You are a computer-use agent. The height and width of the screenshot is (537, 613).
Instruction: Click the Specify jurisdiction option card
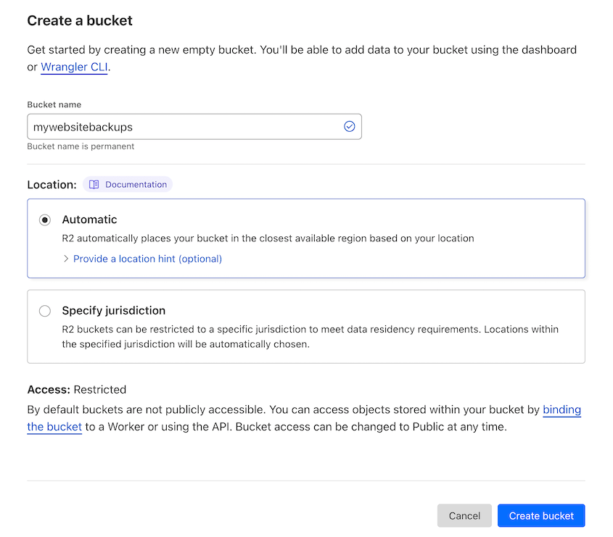coord(306,327)
